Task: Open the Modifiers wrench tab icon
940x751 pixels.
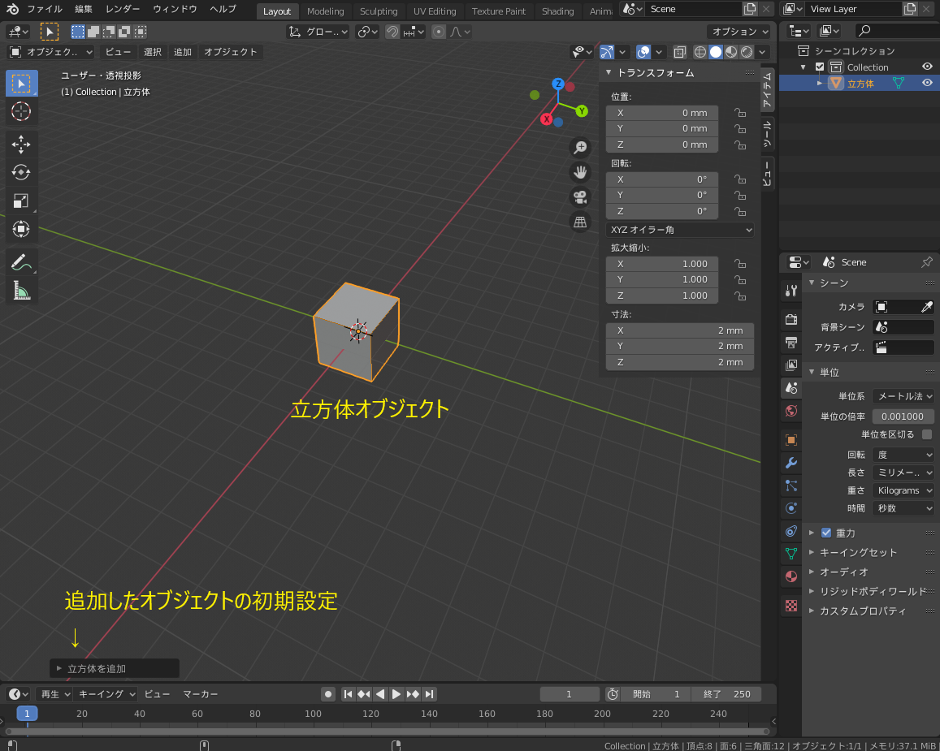Action: click(x=791, y=462)
